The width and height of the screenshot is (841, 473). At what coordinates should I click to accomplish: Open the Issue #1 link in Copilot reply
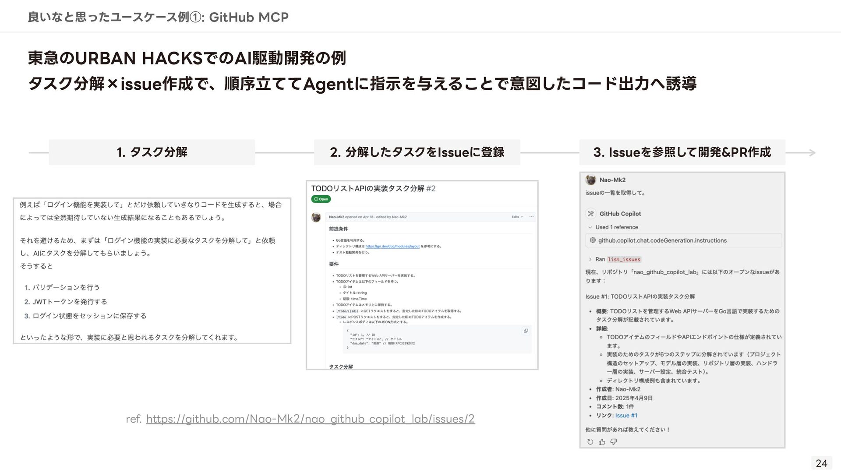pyautogui.click(x=626, y=415)
